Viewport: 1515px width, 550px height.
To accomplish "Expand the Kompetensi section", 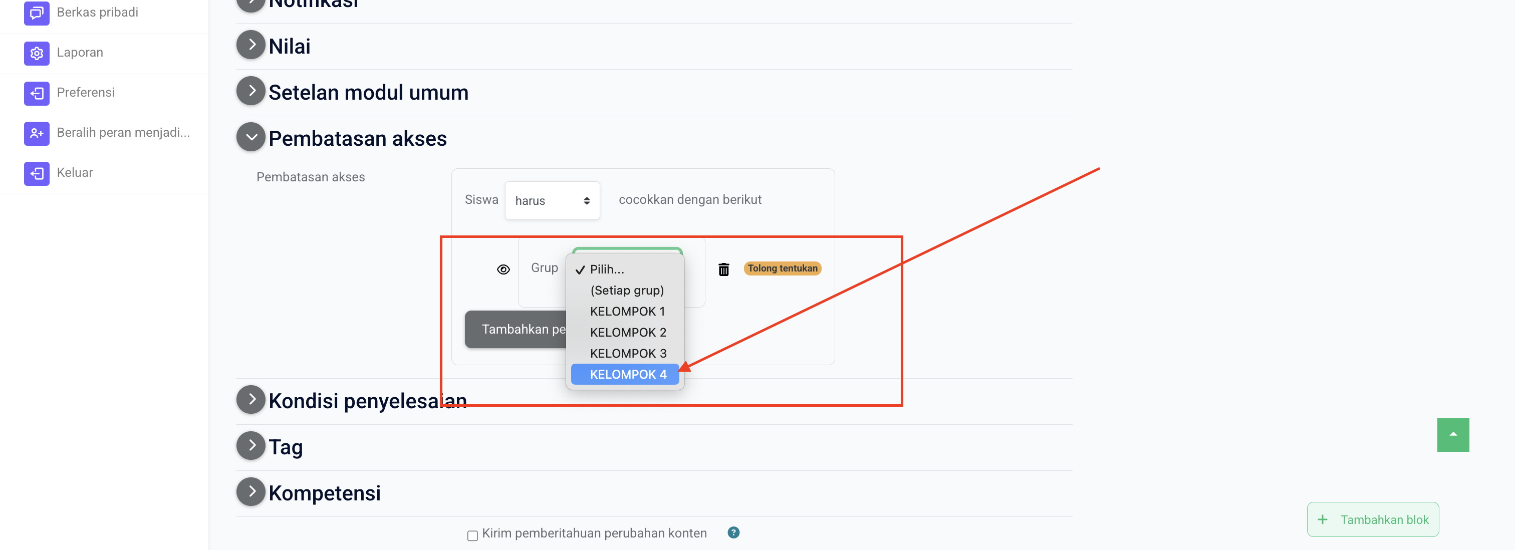I will coord(251,492).
